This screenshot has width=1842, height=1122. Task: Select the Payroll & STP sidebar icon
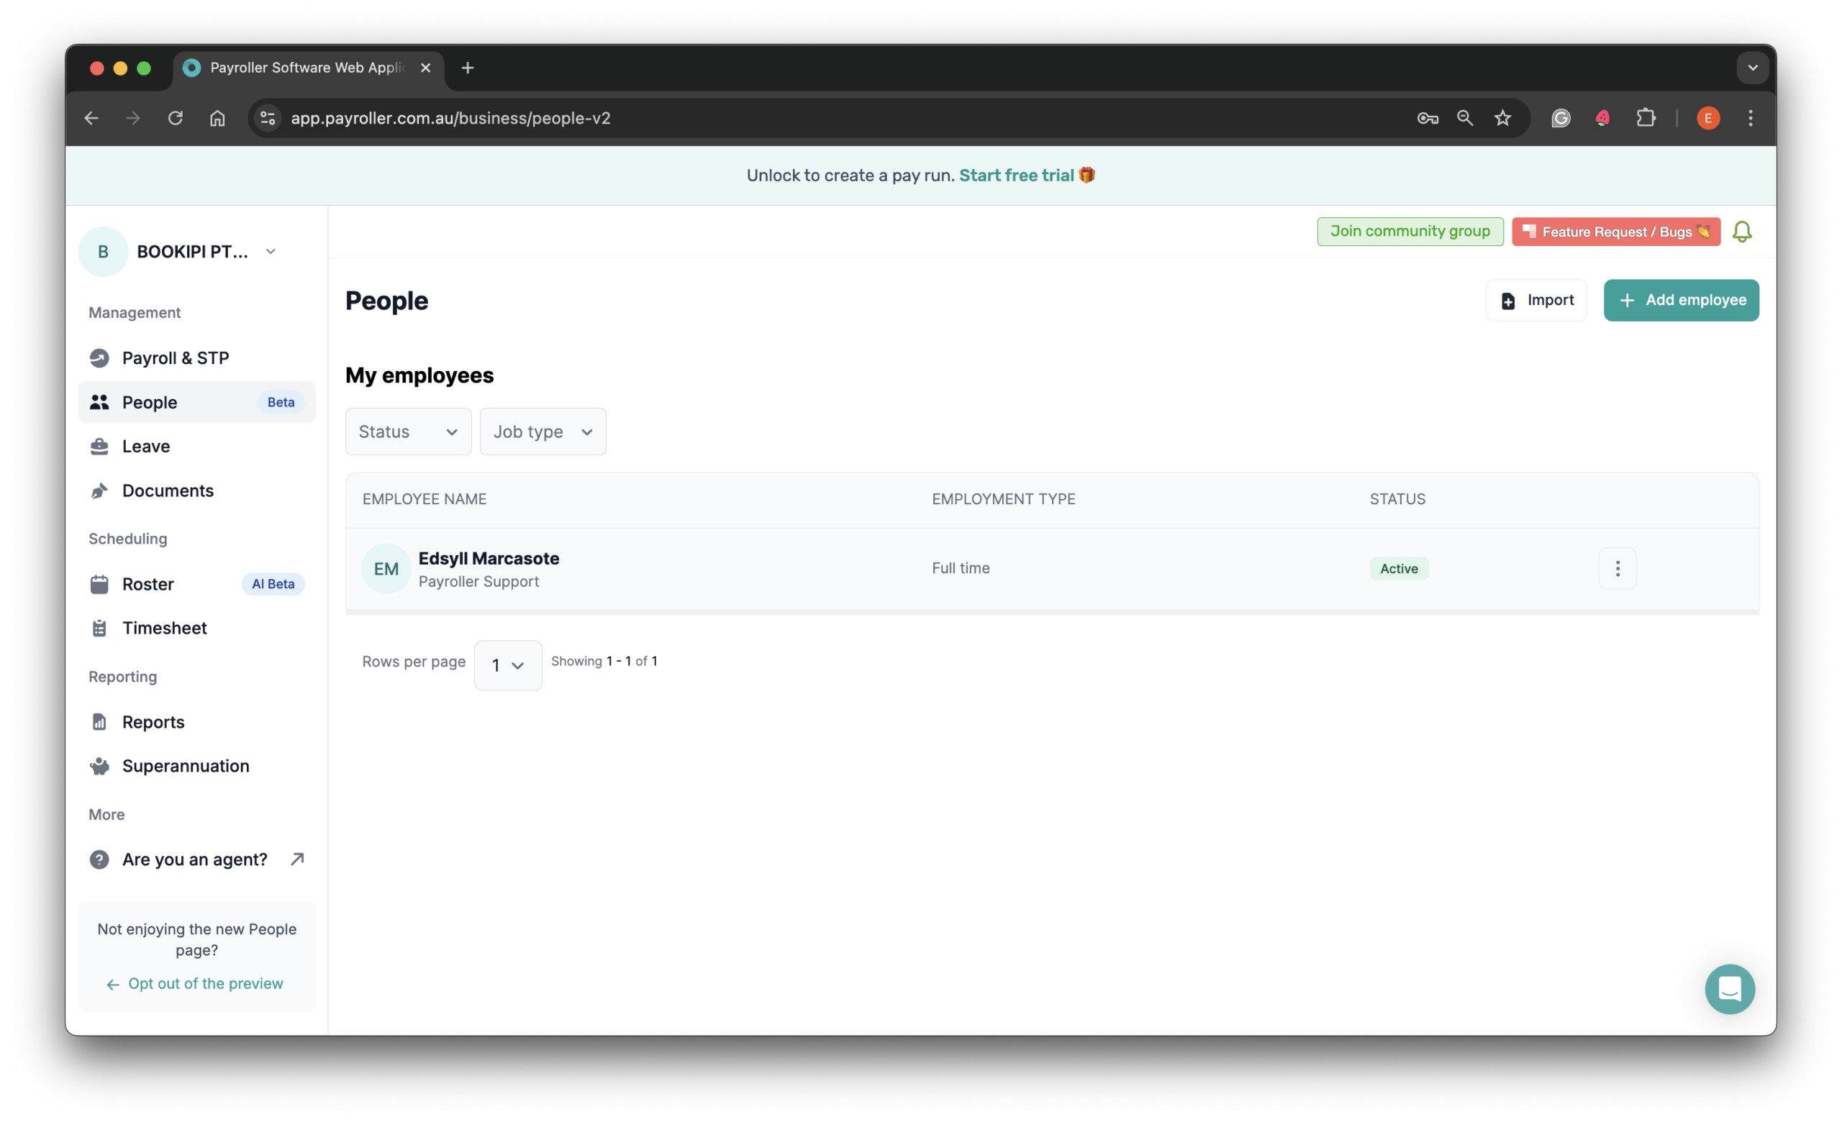(x=100, y=357)
